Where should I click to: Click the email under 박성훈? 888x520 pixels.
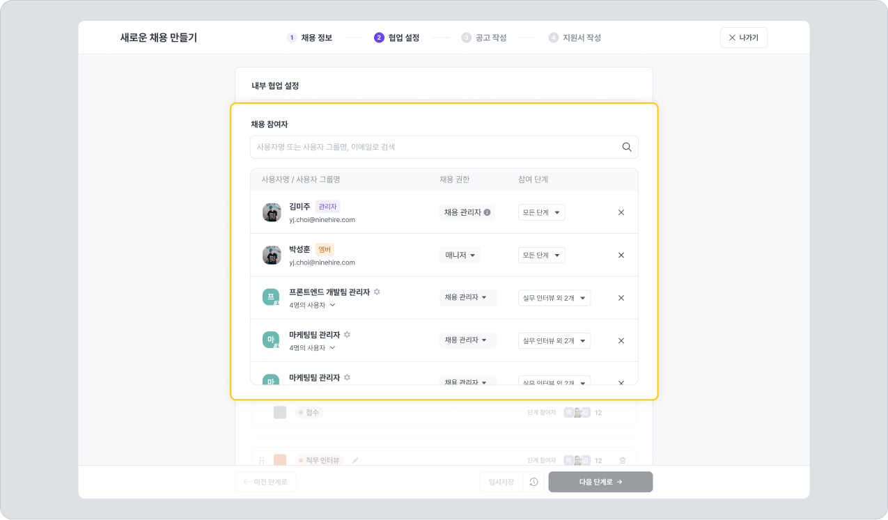pos(322,262)
